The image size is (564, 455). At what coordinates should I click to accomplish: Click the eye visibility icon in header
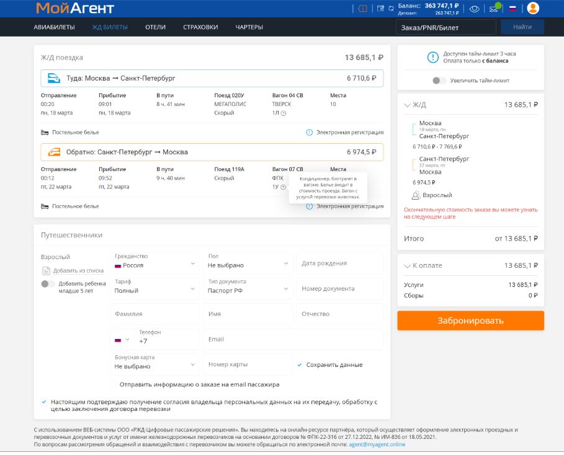pos(475,9)
